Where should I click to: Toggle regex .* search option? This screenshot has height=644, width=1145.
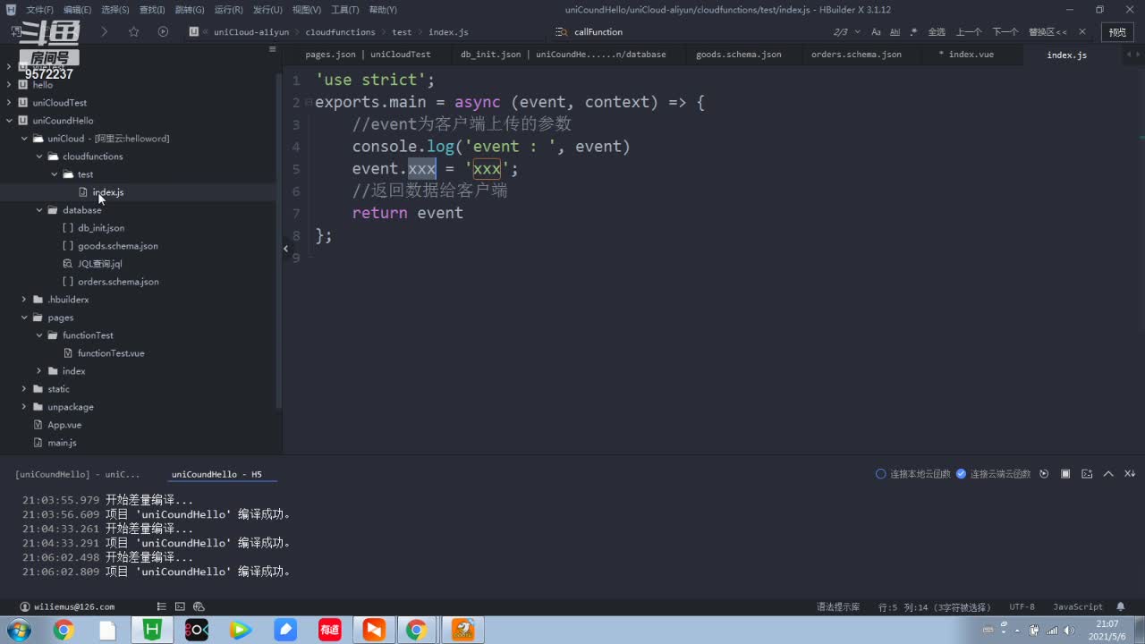913,31
